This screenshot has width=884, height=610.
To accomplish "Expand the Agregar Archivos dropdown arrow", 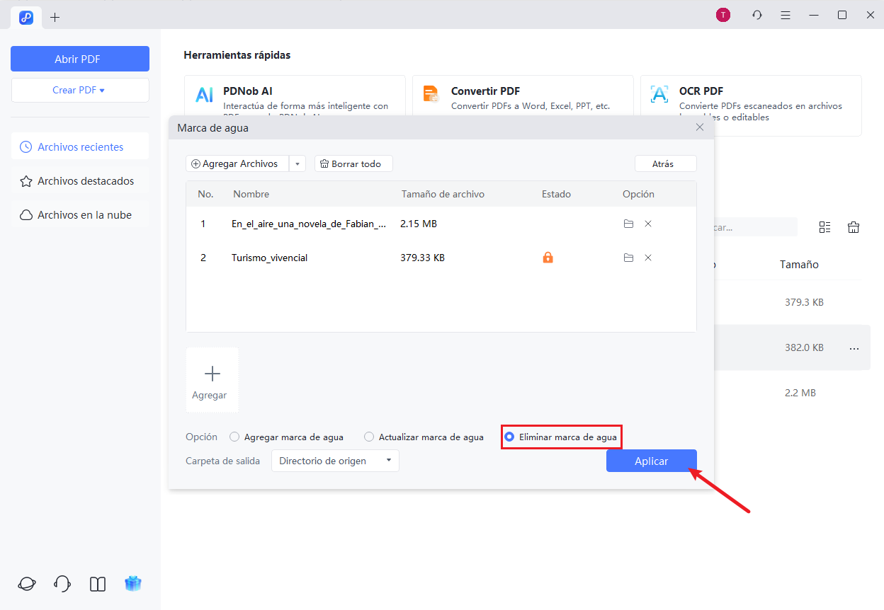I will (297, 163).
